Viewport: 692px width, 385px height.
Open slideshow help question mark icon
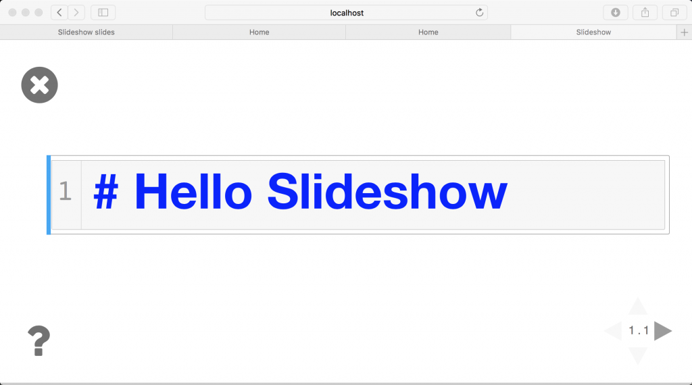[x=39, y=340]
